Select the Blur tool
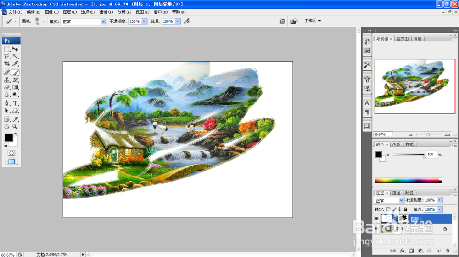 coord(7,95)
